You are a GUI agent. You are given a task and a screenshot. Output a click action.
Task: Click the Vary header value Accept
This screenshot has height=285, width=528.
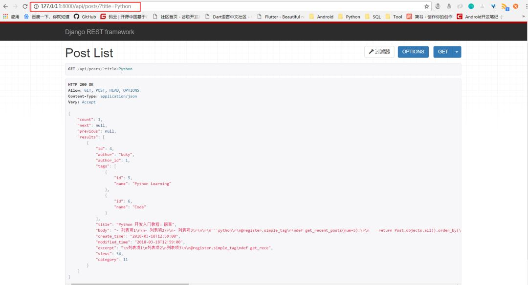tap(88, 102)
